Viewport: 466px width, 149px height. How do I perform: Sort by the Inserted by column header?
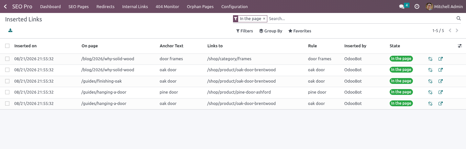coord(355,46)
